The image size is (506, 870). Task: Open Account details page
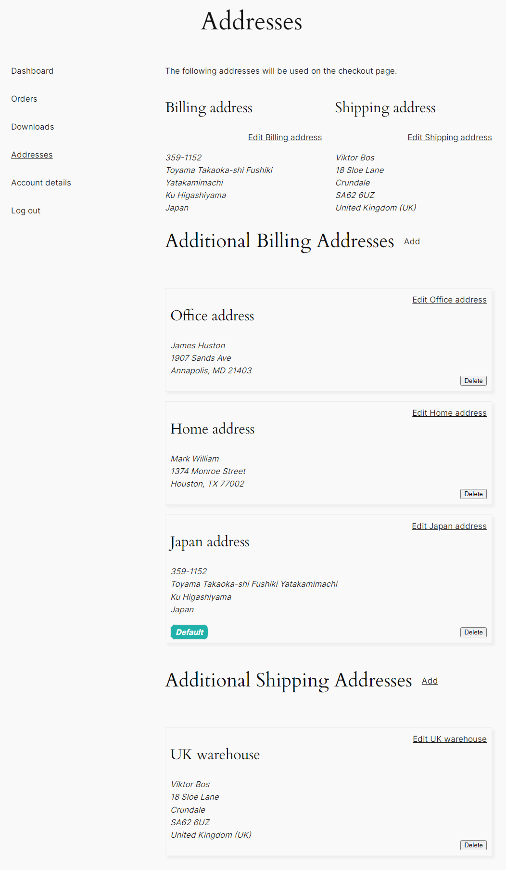[x=41, y=183]
